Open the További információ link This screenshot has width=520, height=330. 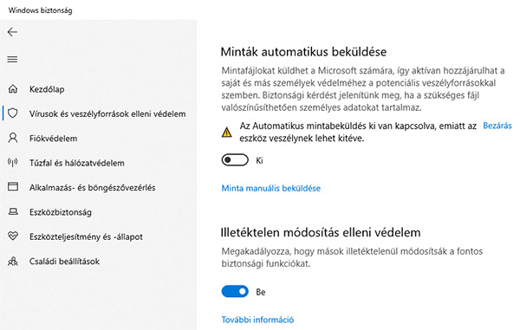(x=257, y=320)
